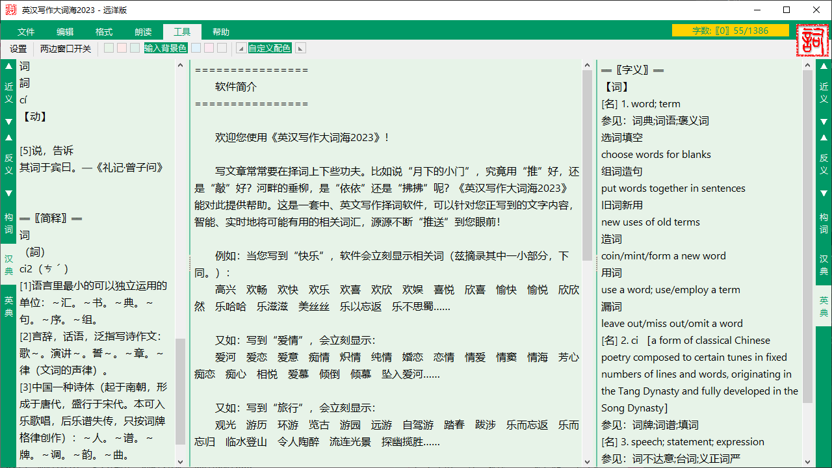Click the 输入背景色 background color button
The height and width of the screenshot is (468, 832).
pyautogui.click(x=166, y=47)
